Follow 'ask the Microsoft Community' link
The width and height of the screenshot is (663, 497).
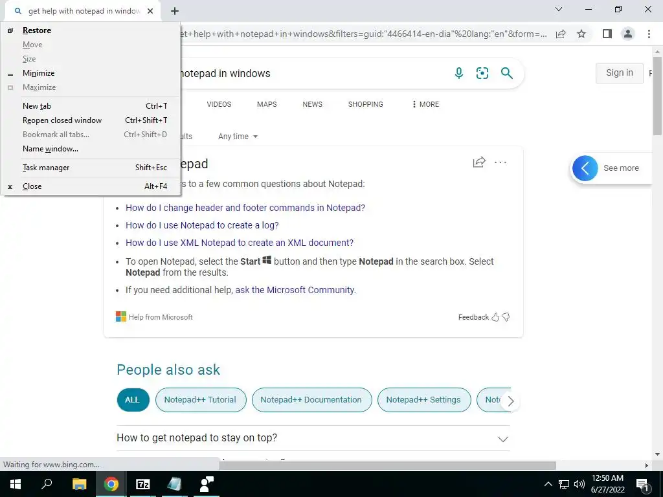[x=295, y=291]
